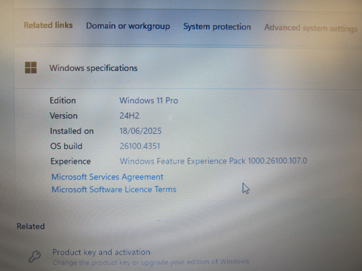Open the Domain or workgroup link

tap(128, 26)
